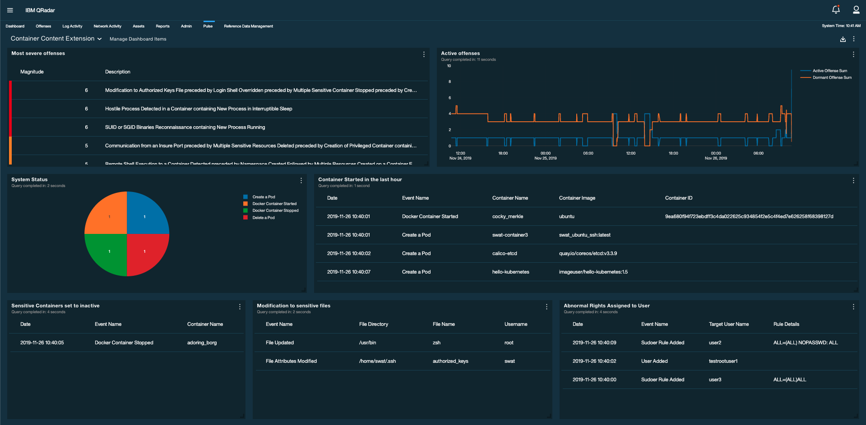Switch to the Network Activity tab

coord(107,26)
